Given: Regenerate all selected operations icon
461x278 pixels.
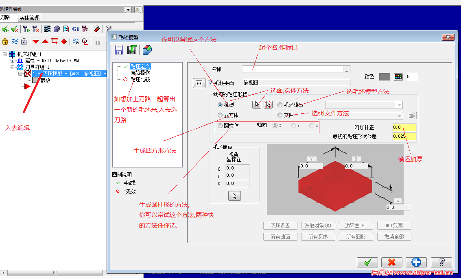Looking at the screenshot, I should point(26,29).
